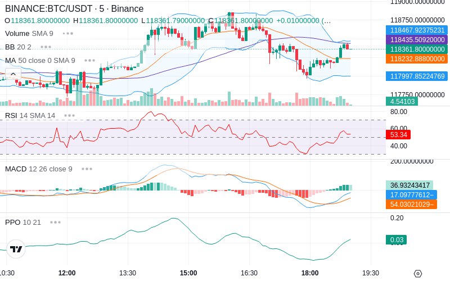
Task: Collapse the indicator legend with the chevron
Action: click(13, 74)
